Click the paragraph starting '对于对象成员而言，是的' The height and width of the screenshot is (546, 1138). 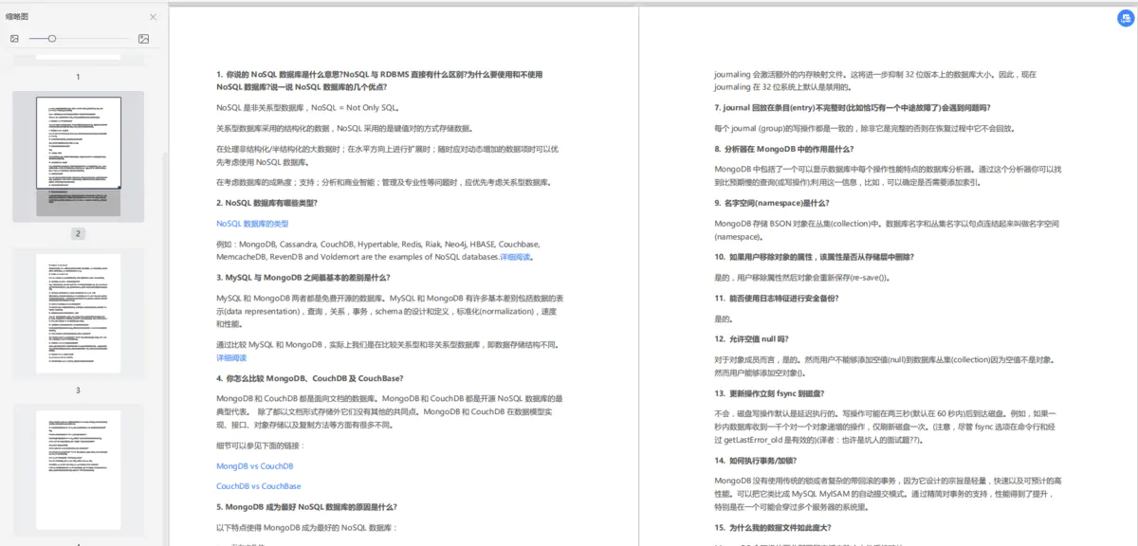(x=884, y=366)
